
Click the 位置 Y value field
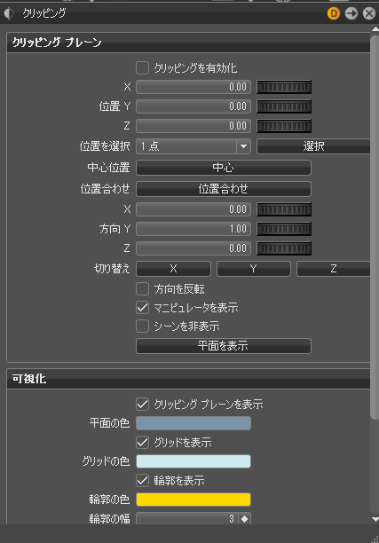point(193,106)
